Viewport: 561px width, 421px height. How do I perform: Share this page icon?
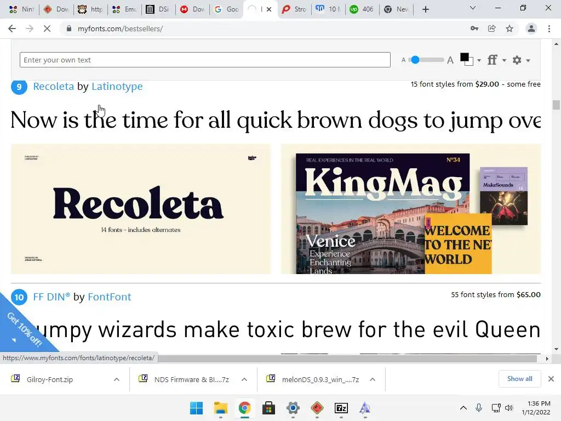tap(492, 29)
